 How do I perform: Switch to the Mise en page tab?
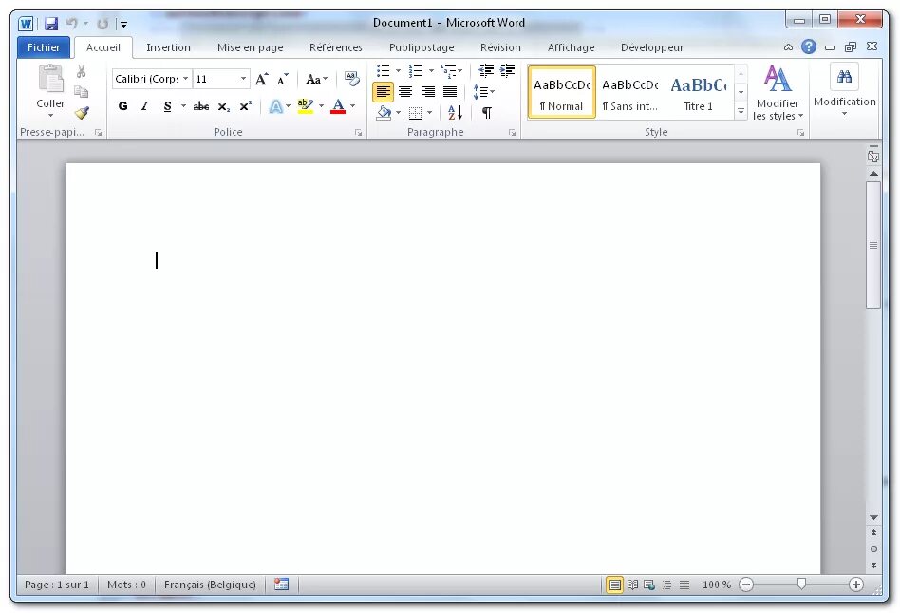[251, 47]
